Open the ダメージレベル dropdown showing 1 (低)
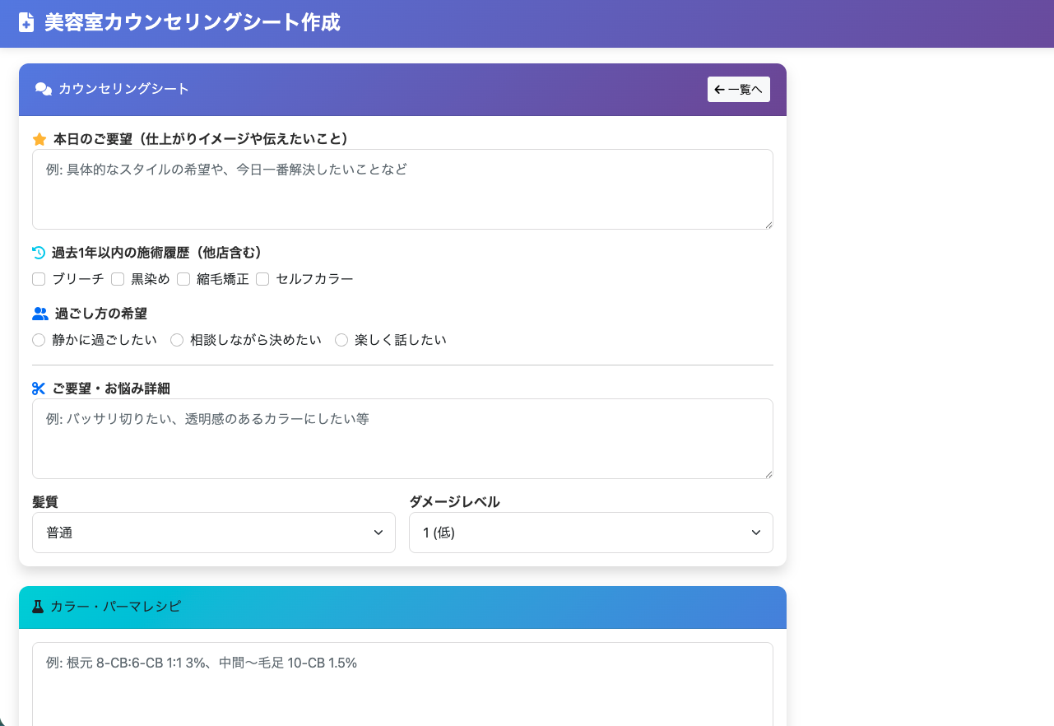The height and width of the screenshot is (726, 1054). pyautogui.click(x=591, y=533)
